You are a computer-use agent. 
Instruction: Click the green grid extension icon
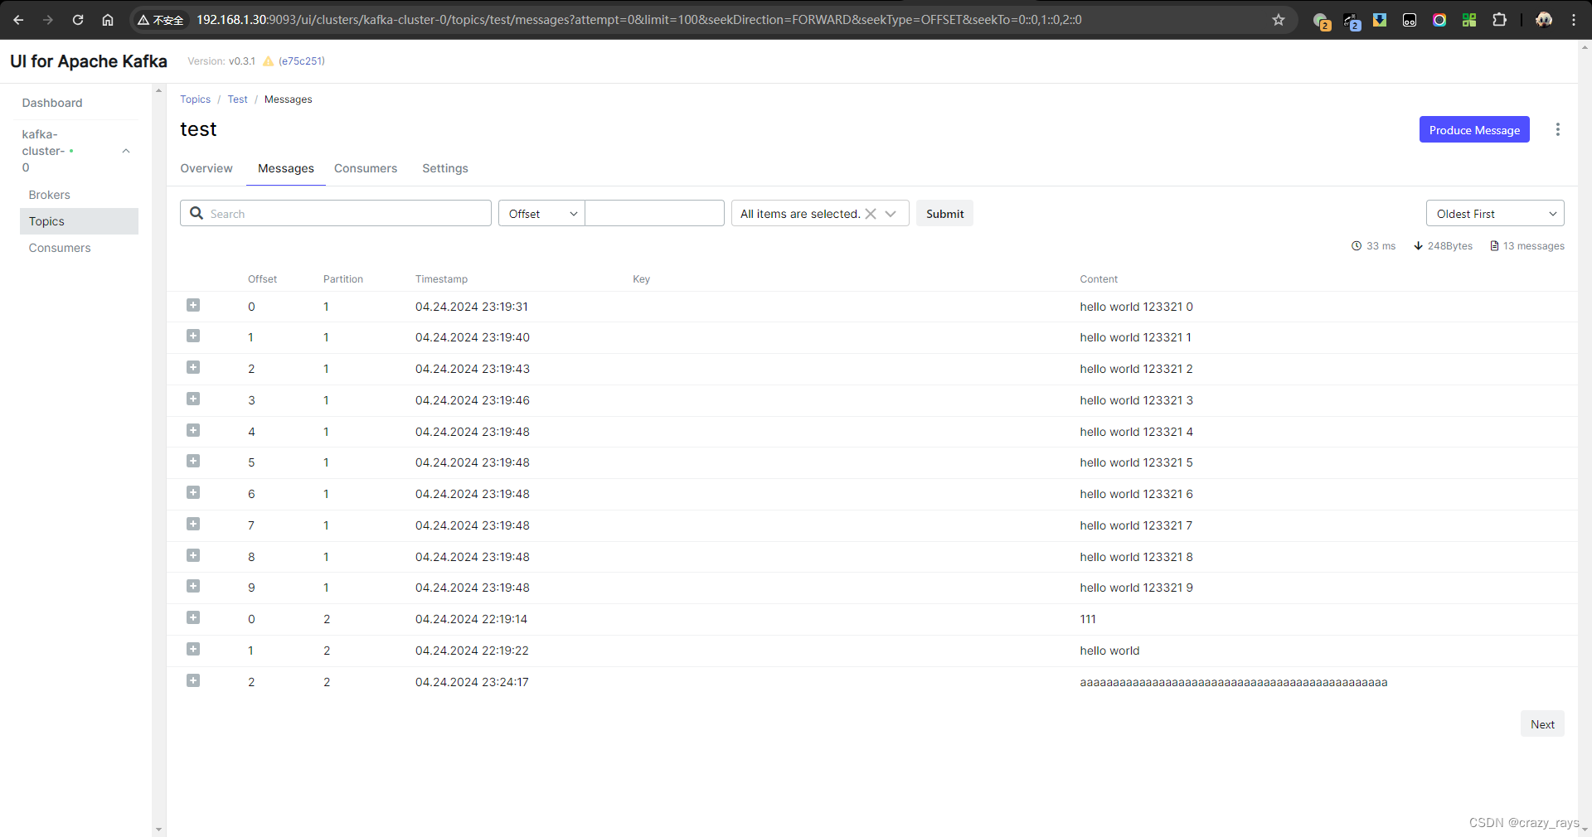[x=1469, y=20]
